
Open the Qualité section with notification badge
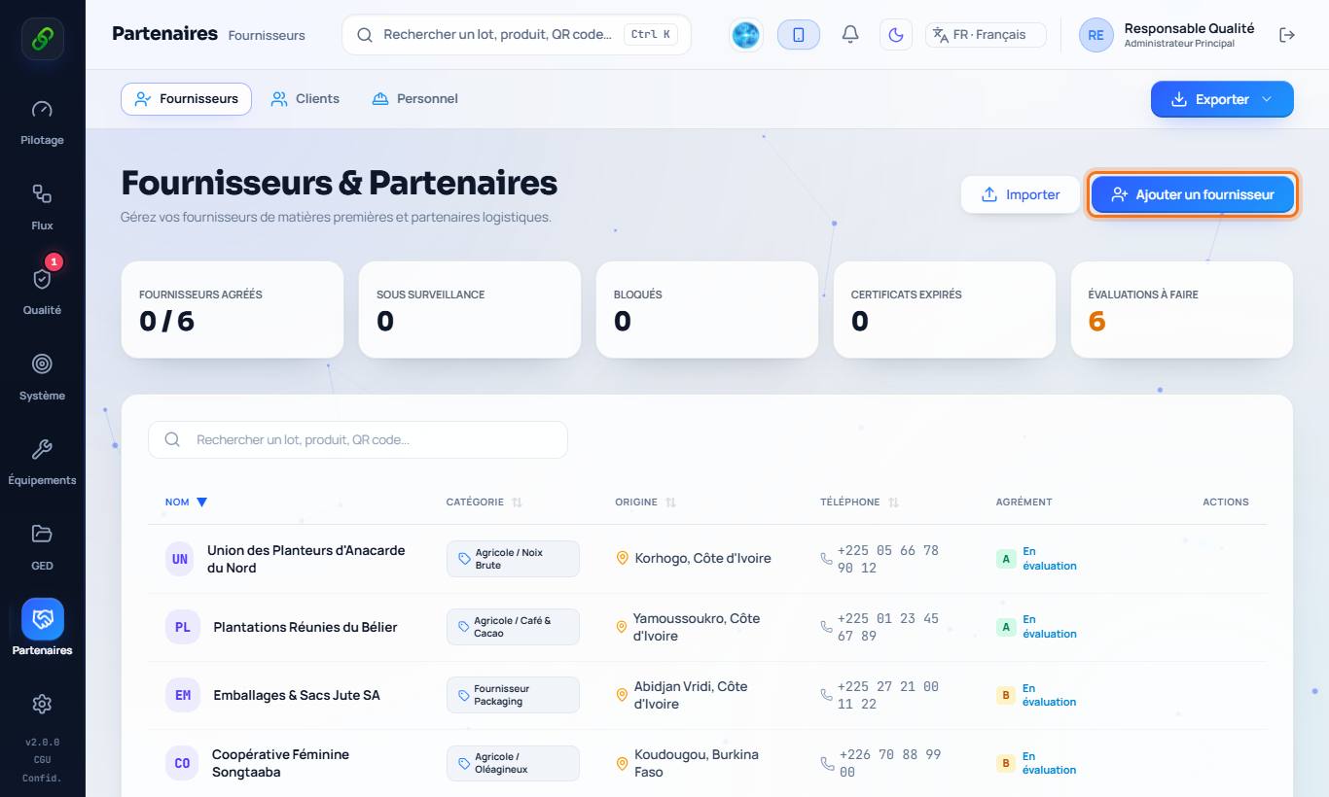click(42, 291)
